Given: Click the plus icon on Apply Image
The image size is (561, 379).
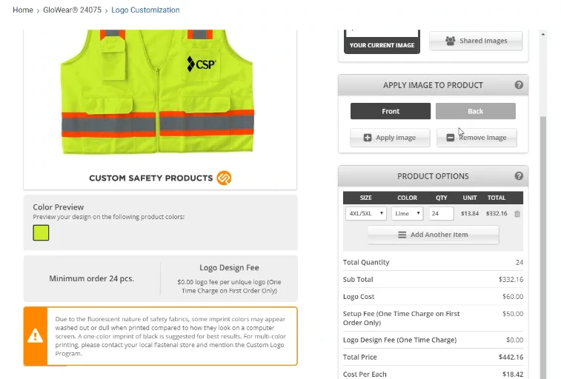Looking at the screenshot, I should 368,138.
